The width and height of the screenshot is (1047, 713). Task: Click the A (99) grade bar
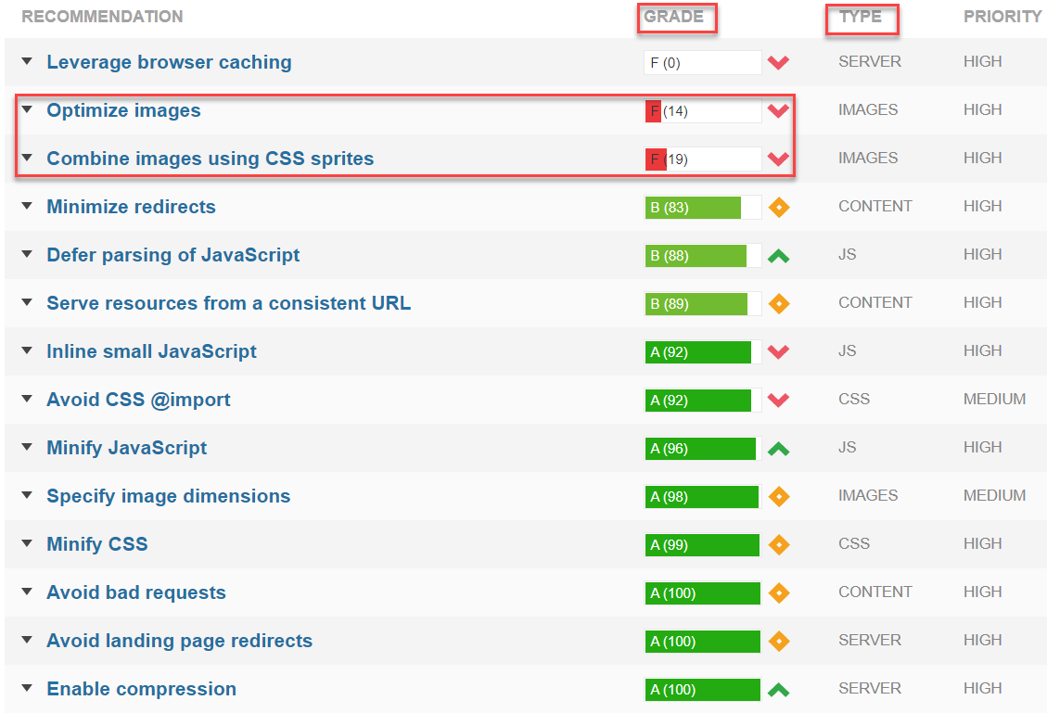tap(702, 545)
